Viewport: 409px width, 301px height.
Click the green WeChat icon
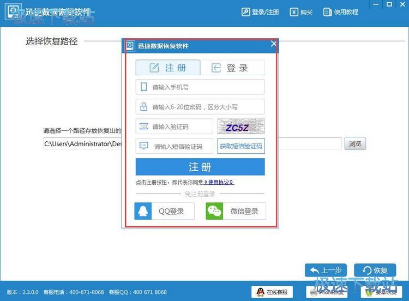214,210
